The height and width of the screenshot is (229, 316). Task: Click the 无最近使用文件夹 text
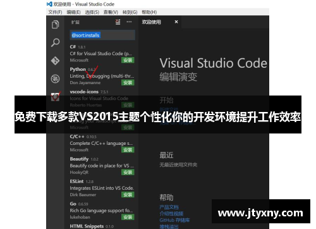pyautogui.click(x=178, y=164)
